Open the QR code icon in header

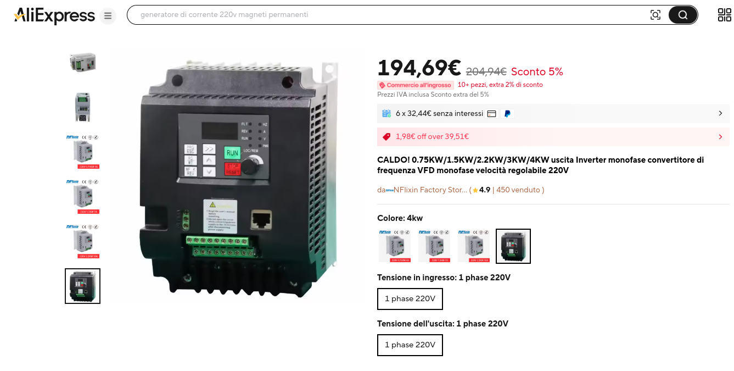725,15
